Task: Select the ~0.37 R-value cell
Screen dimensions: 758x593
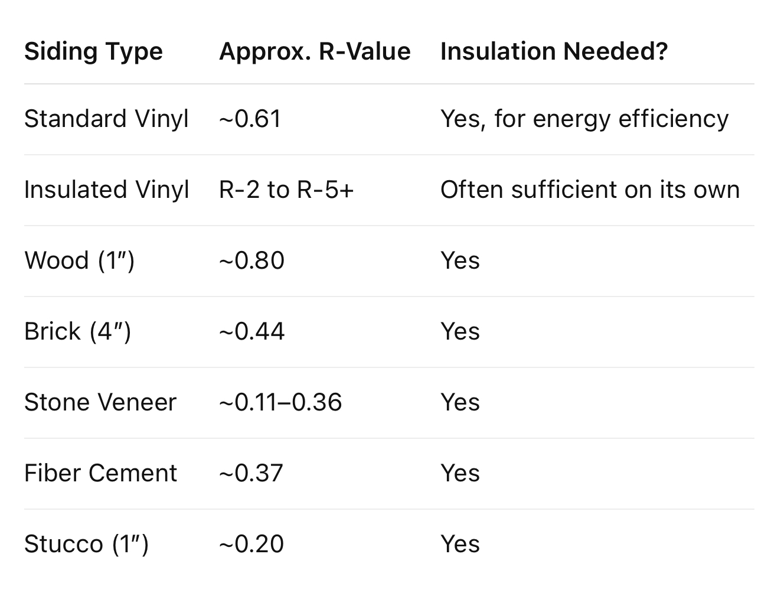Action: [251, 473]
